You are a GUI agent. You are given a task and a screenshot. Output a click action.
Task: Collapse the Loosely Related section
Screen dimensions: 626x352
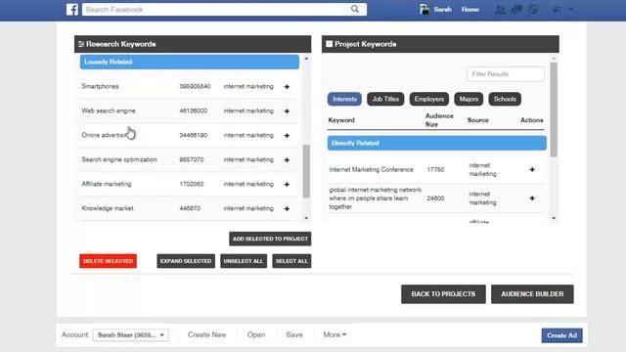189,62
